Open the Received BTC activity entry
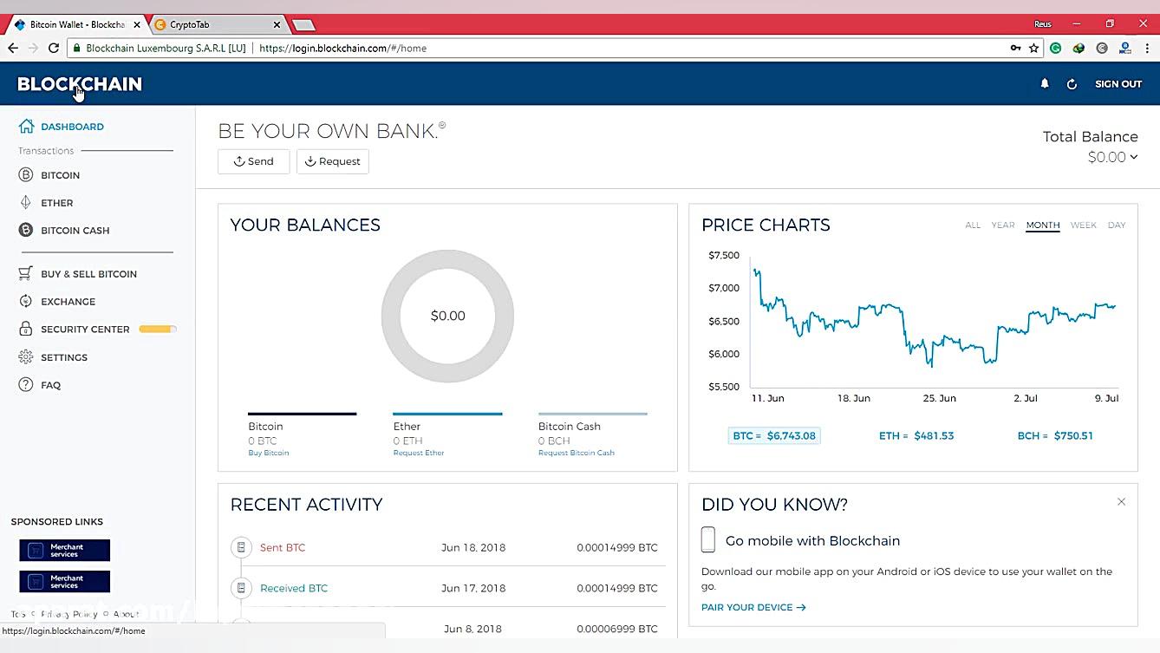1160x653 pixels. pyautogui.click(x=448, y=588)
